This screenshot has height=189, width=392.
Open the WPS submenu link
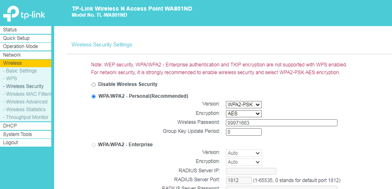tap(10, 79)
